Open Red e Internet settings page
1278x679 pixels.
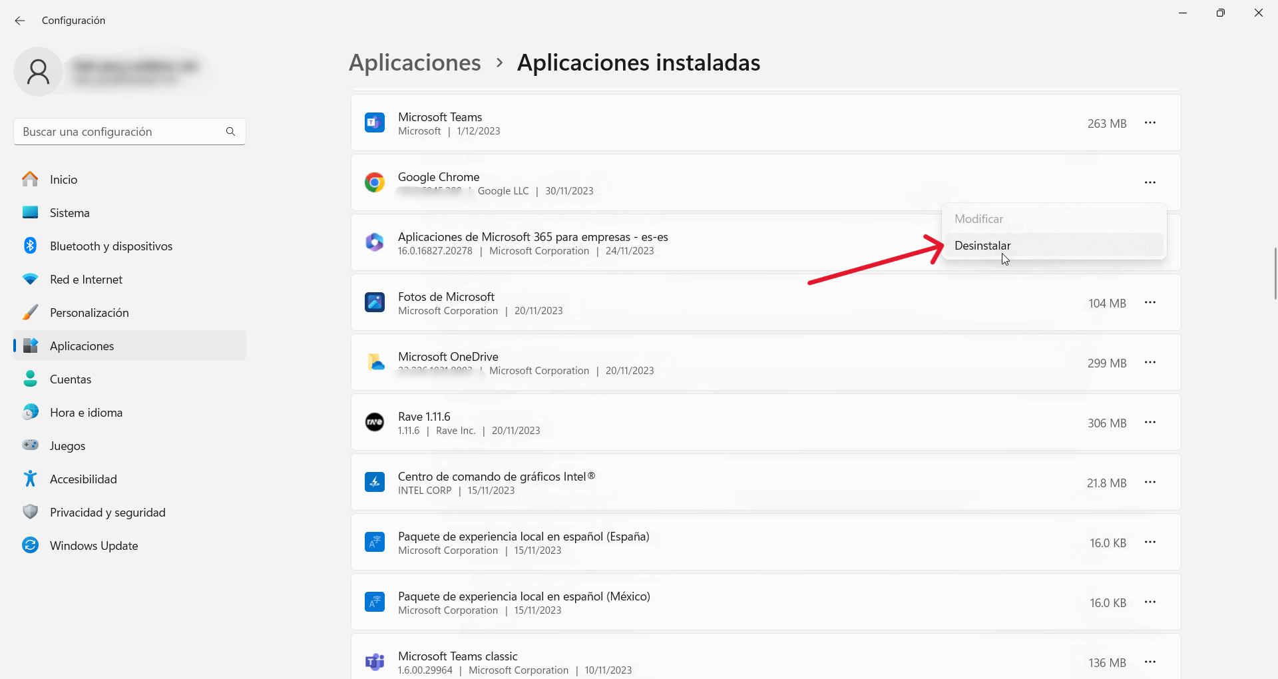(x=130, y=279)
